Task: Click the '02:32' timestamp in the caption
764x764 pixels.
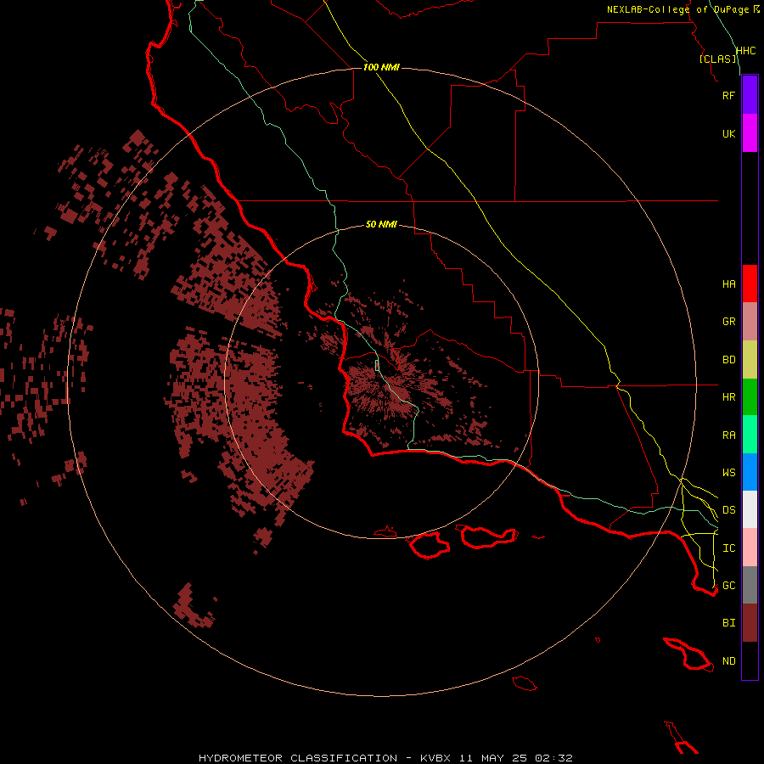Action: [553, 758]
